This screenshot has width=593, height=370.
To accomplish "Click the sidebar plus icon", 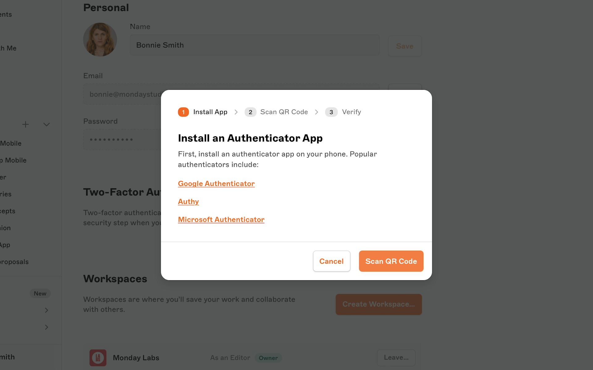I will click(x=26, y=124).
